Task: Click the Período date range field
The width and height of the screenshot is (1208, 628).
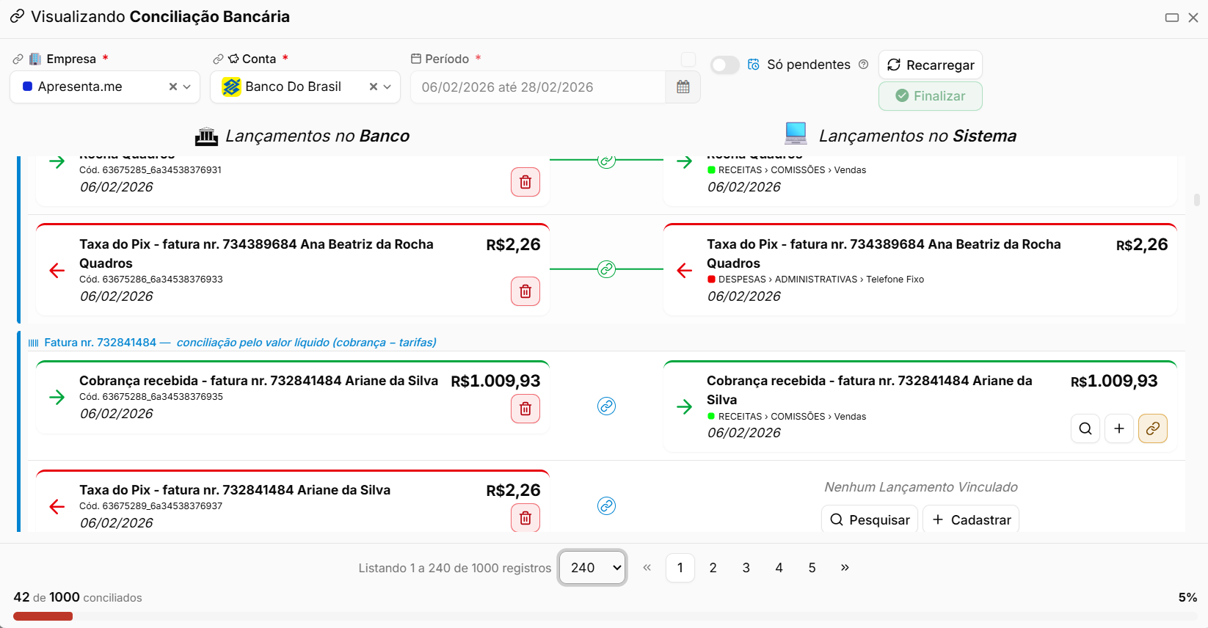Action: (538, 87)
